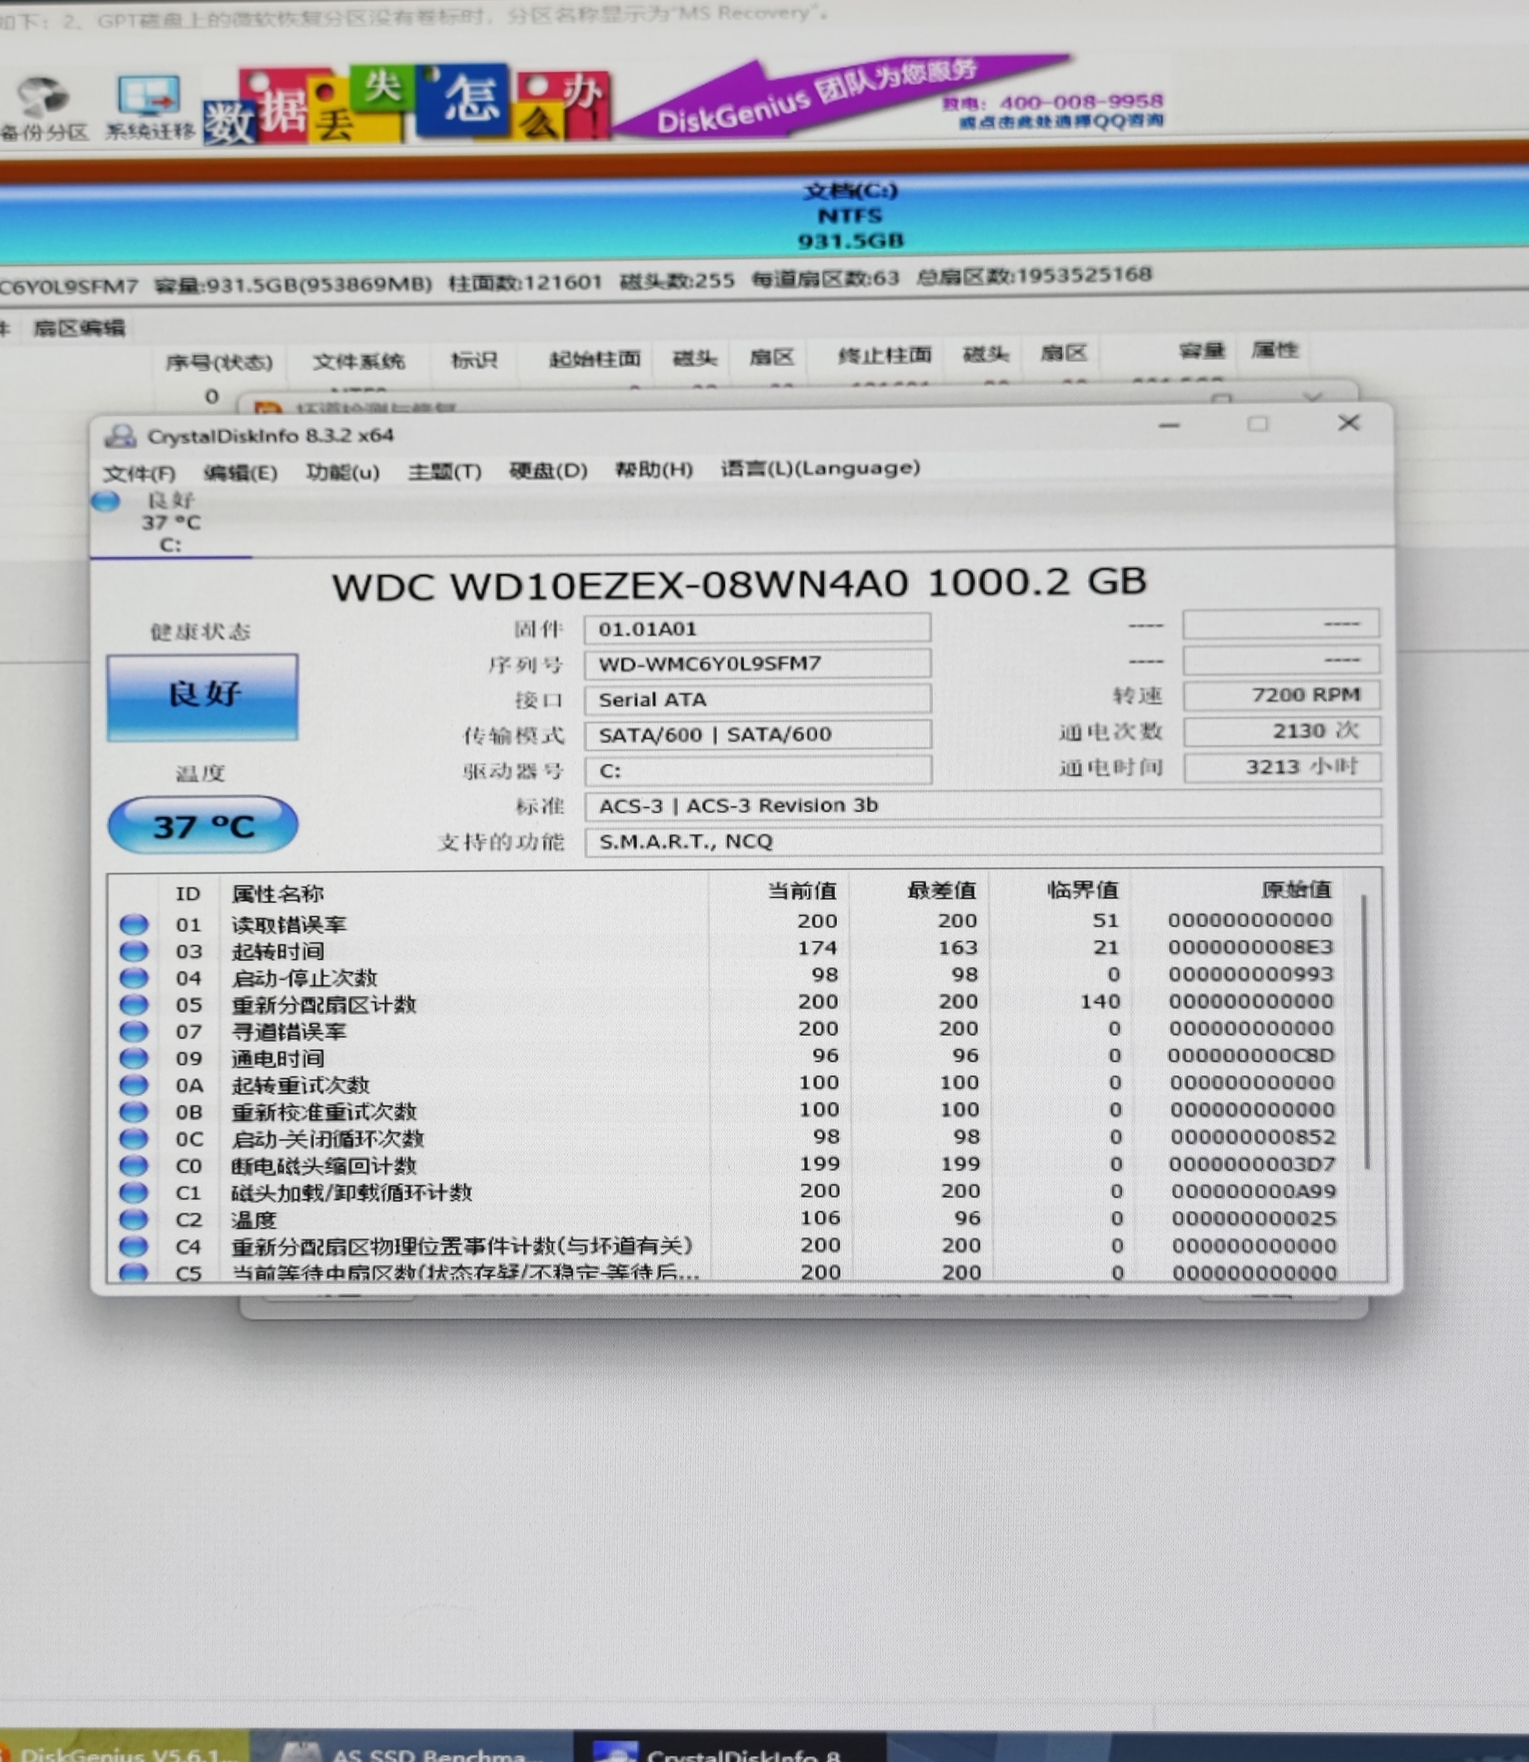This screenshot has width=1529, height=1762.
Task: Open the 主题(T) menu
Action: tap(444, 472)
